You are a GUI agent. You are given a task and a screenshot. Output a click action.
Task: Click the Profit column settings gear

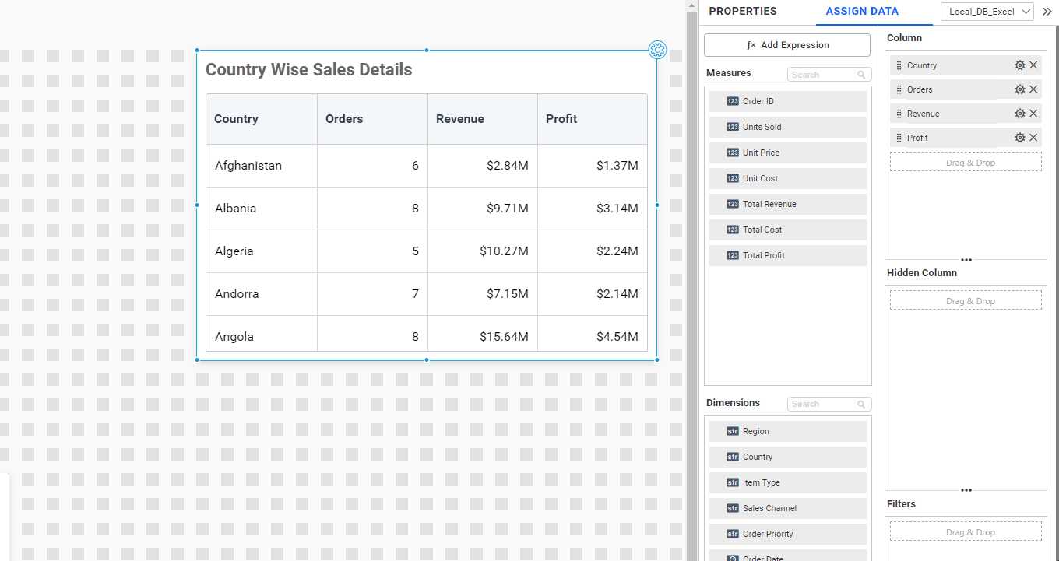(x=1019, y=138)
